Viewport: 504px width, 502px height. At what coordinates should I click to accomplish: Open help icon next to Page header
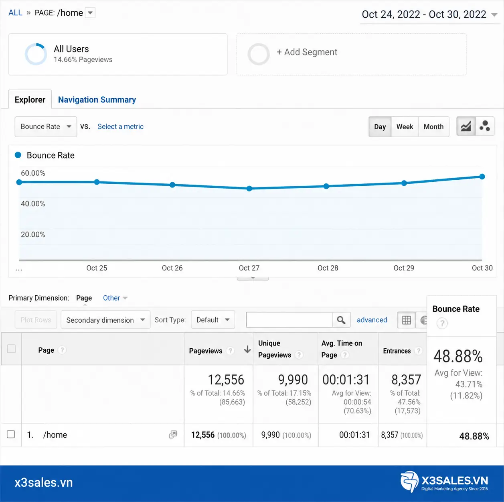pos(62,350)
